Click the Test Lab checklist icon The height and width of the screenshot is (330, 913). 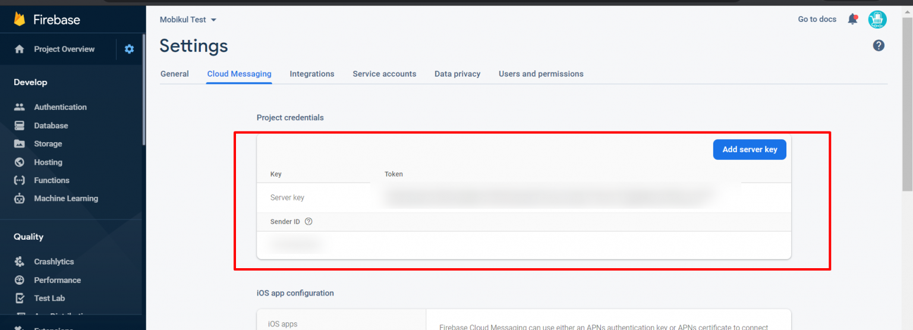(x=20, y=298)
